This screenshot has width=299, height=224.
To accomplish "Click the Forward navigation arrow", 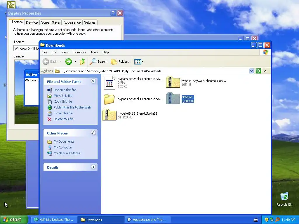I will [69, 62].
